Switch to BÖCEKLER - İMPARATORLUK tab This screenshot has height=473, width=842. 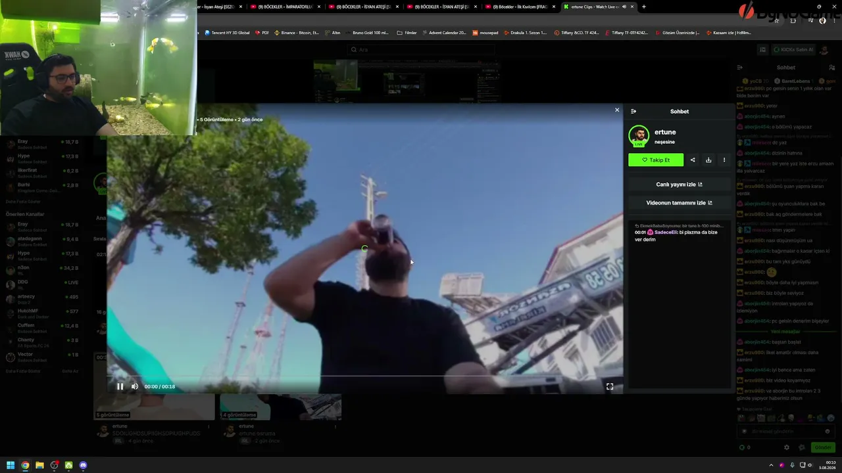click(285, 7)
